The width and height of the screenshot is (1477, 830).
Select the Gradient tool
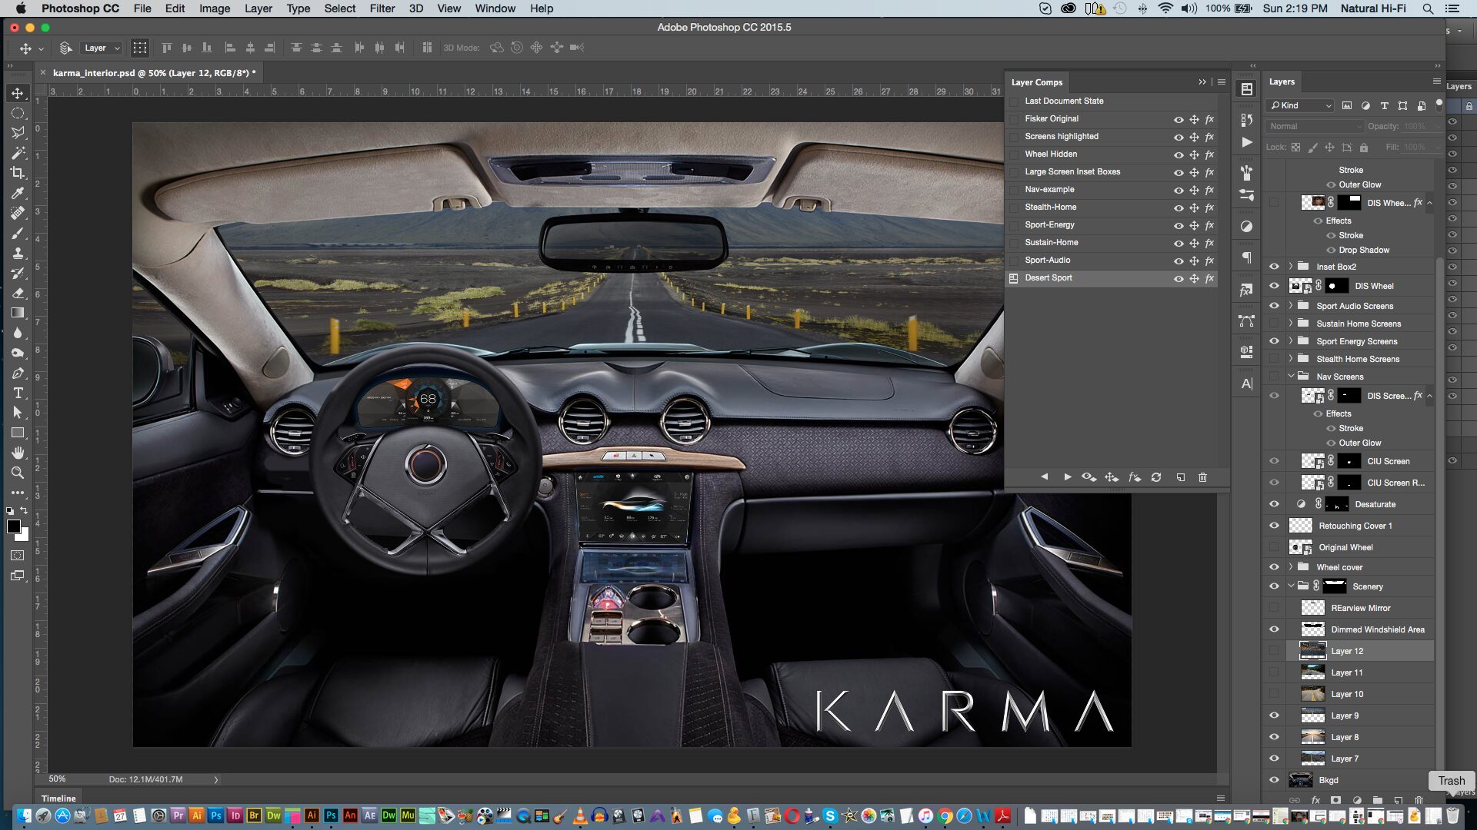[18, 313]
